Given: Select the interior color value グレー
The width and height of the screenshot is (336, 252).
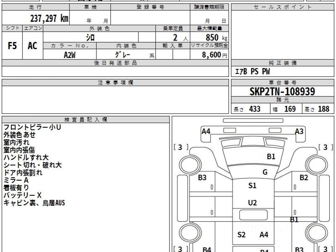Looking at the screenshot, I should pos(123,54).
